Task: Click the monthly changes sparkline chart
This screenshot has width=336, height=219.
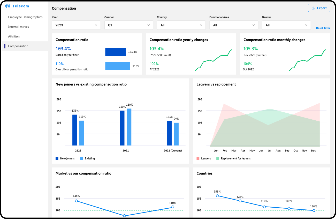Action: coord(308,60)
